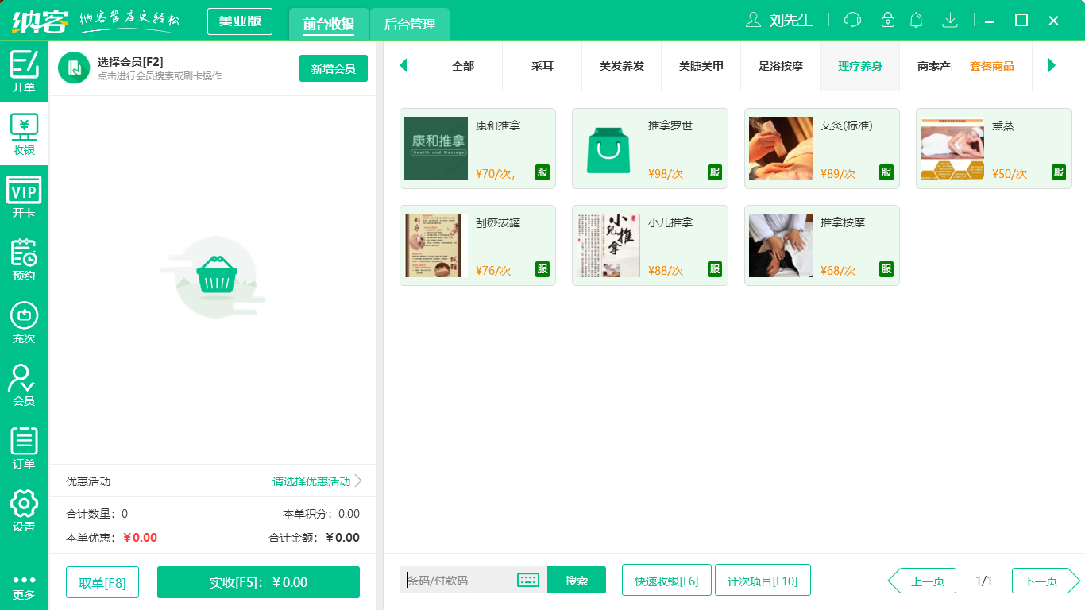Go to 上一页 previous page

pos(922,581)
